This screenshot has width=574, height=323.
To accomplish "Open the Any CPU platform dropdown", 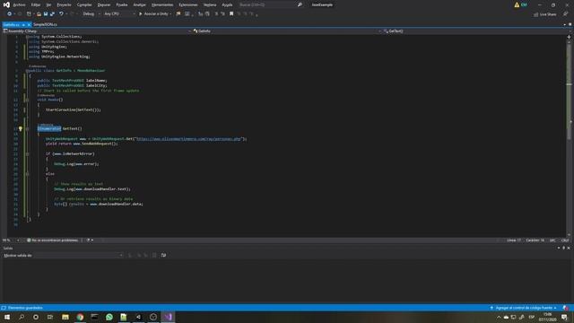I will point(119,14).
